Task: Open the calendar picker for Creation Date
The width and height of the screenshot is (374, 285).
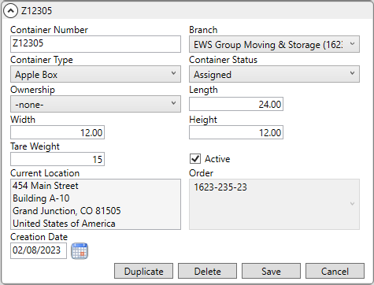Action: pos(80,251)
